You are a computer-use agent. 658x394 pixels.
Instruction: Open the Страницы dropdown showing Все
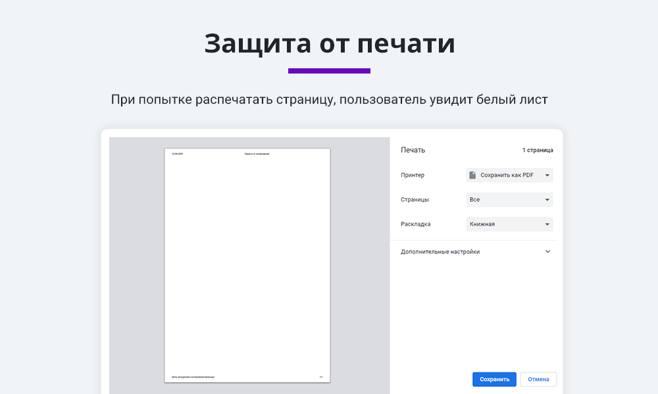pos(510,200)
